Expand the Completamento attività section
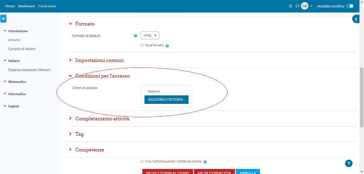 tap(102, 118)
